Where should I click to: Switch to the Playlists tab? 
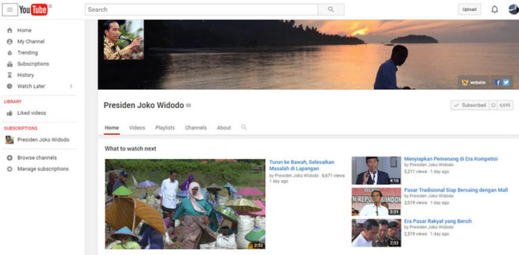tap(165, 128)
